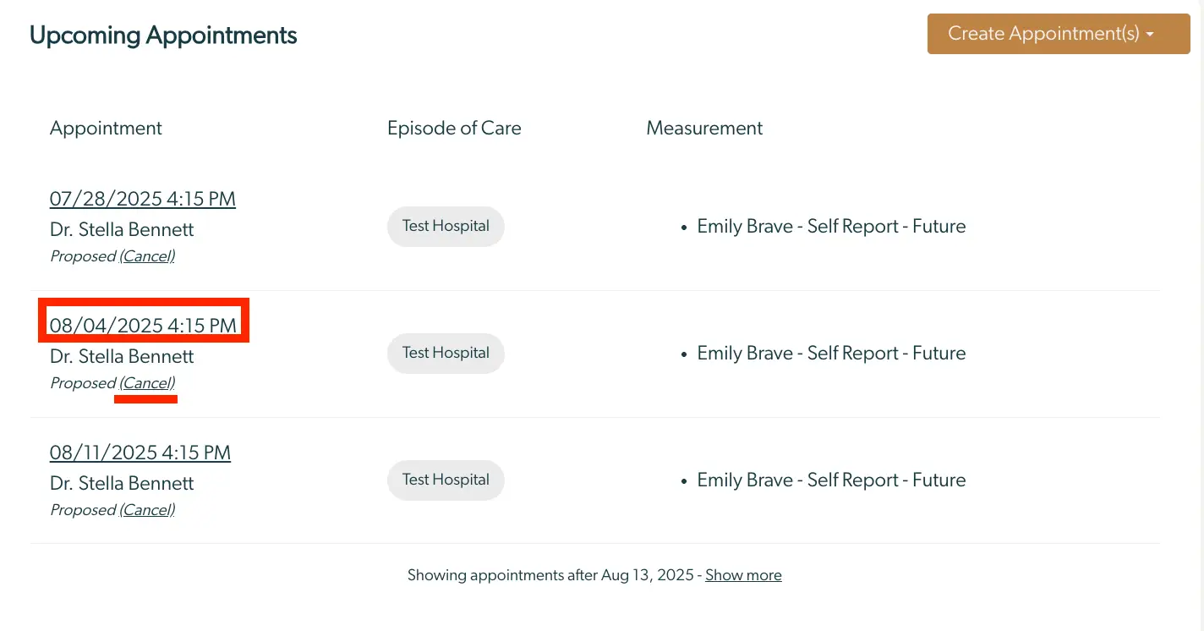Select the Test Hospital badge on third appointment

point(446,480)
